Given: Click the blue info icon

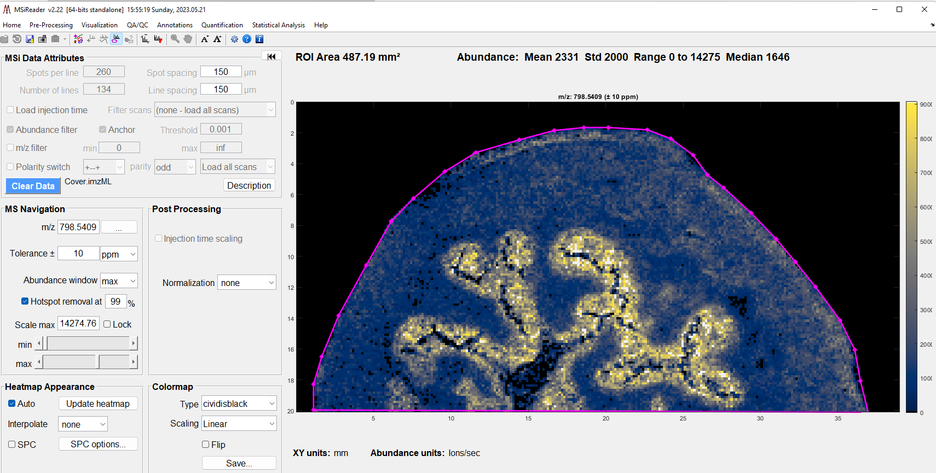Looking at the screenshot, I should click(x=259, y=39).
